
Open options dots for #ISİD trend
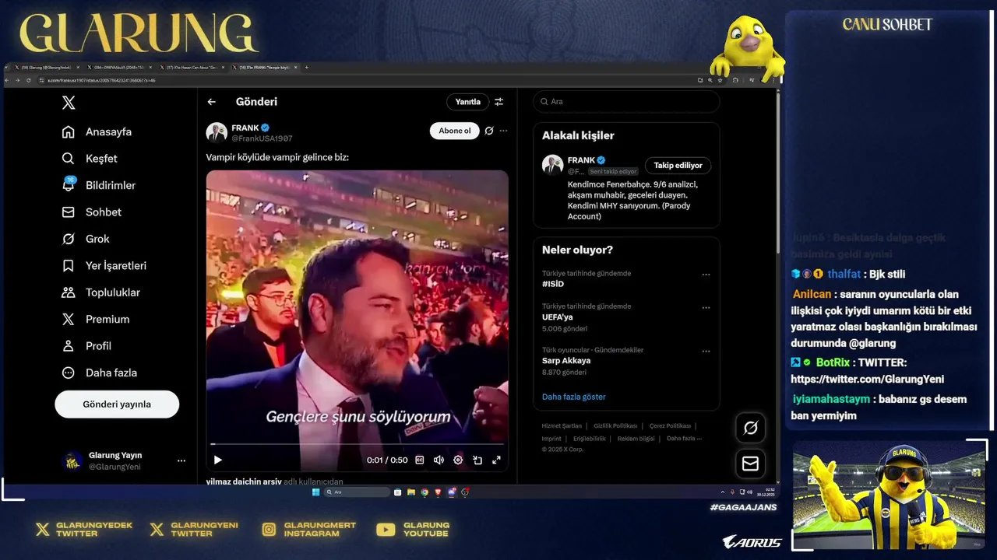(706, 275)
